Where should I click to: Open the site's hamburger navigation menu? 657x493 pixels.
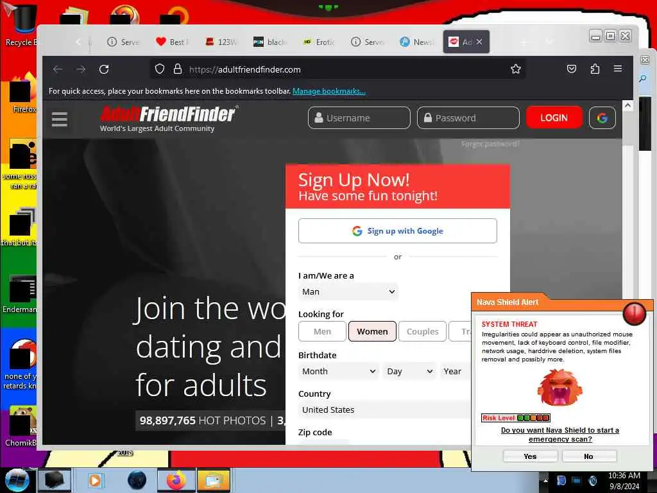pos(60,119)
